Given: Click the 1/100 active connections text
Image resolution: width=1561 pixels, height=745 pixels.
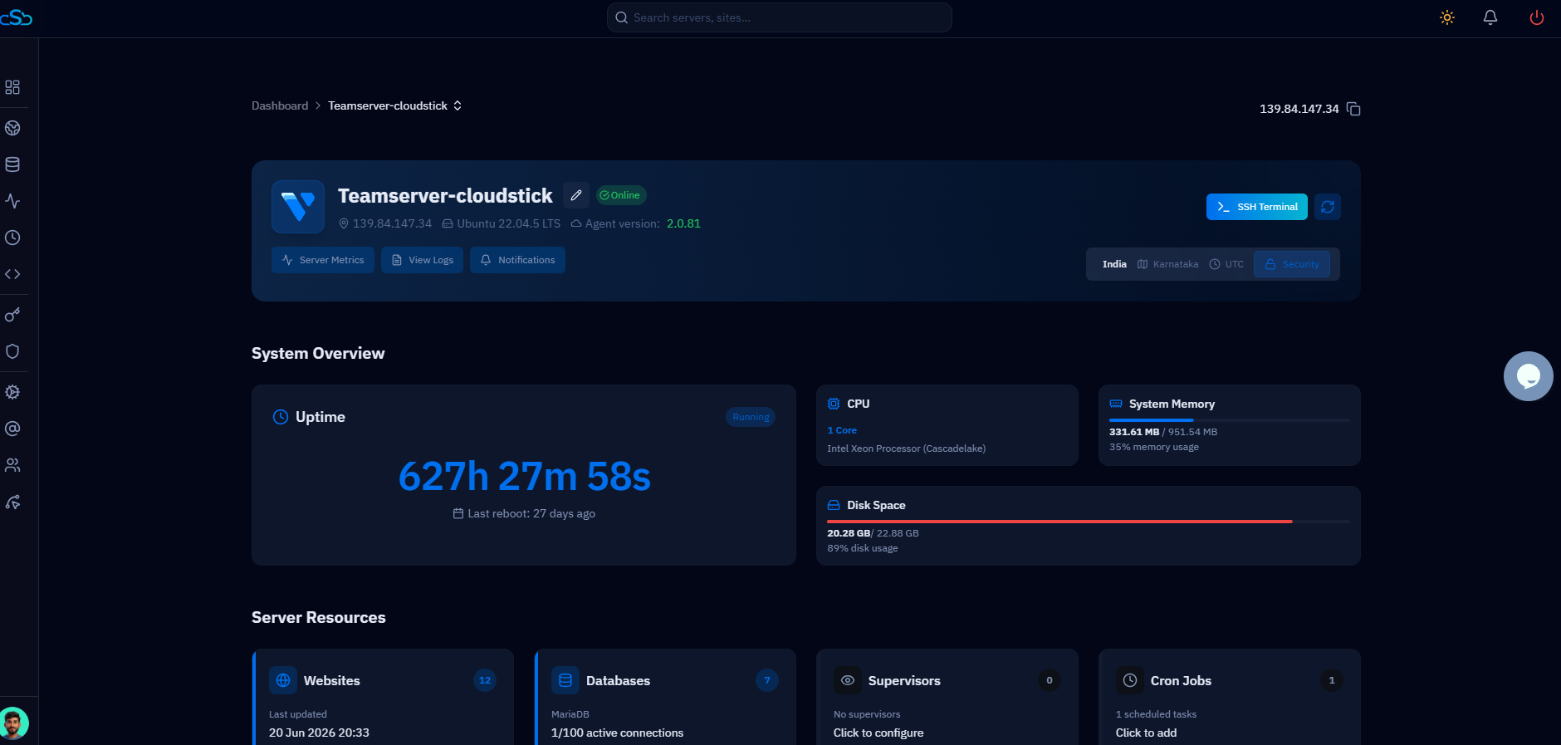Looking at the screenshot, I should coord(618,733).
